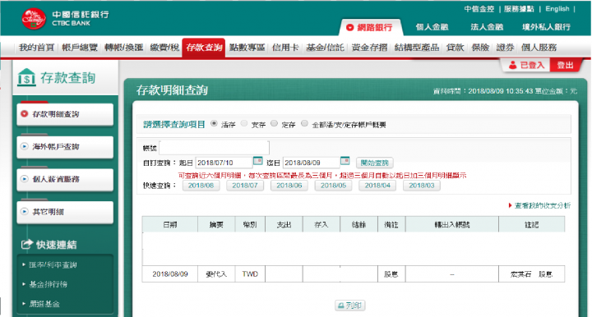Select the 定存 radio button
592x317 pixels.
275,123
